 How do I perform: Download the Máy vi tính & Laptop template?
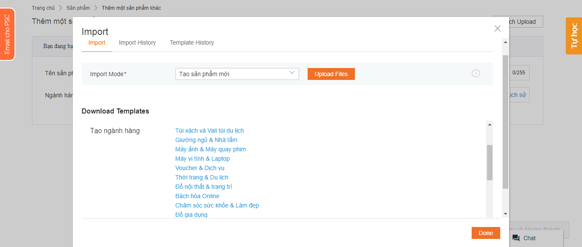point(202,159)
